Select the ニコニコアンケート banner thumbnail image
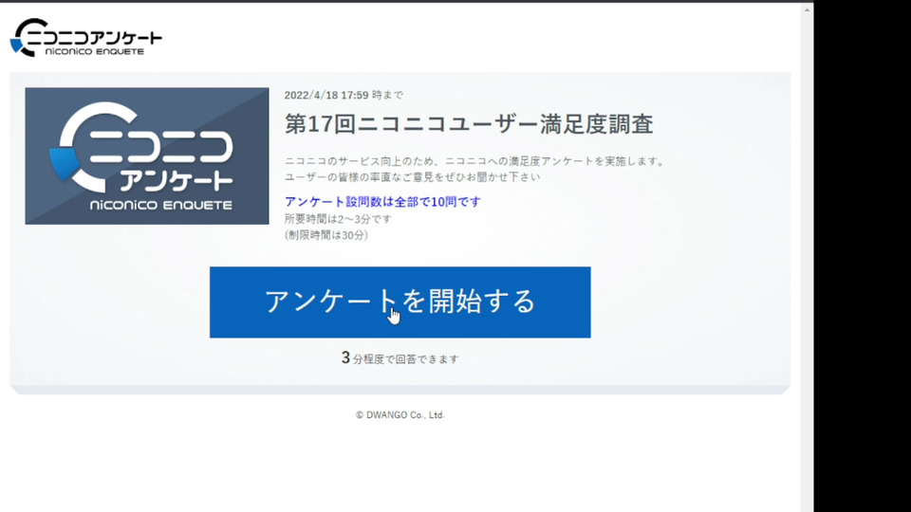The width and height of the screenshot is (911, 512). (147, 156)
